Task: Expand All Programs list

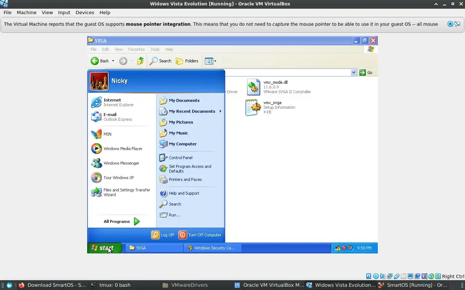Action: (122, 221)
